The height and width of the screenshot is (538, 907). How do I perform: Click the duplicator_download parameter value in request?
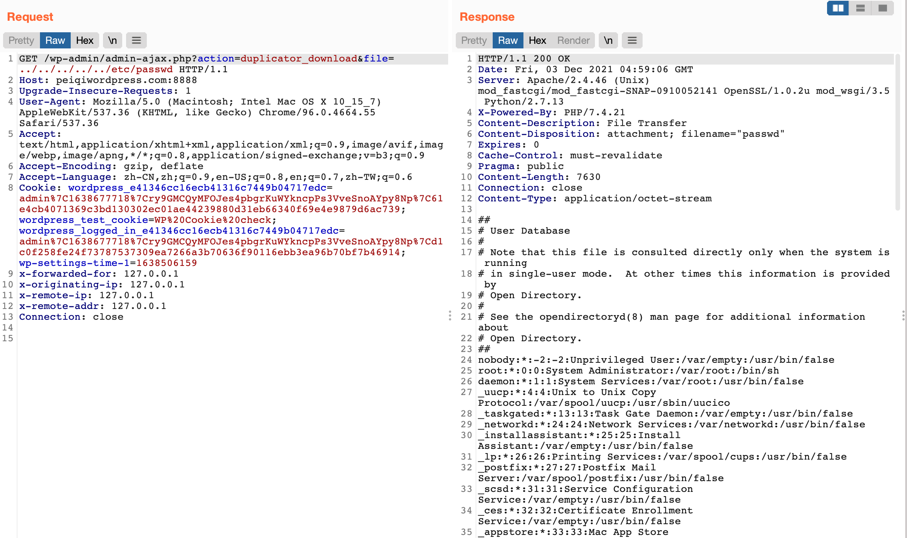click(299, 58)
